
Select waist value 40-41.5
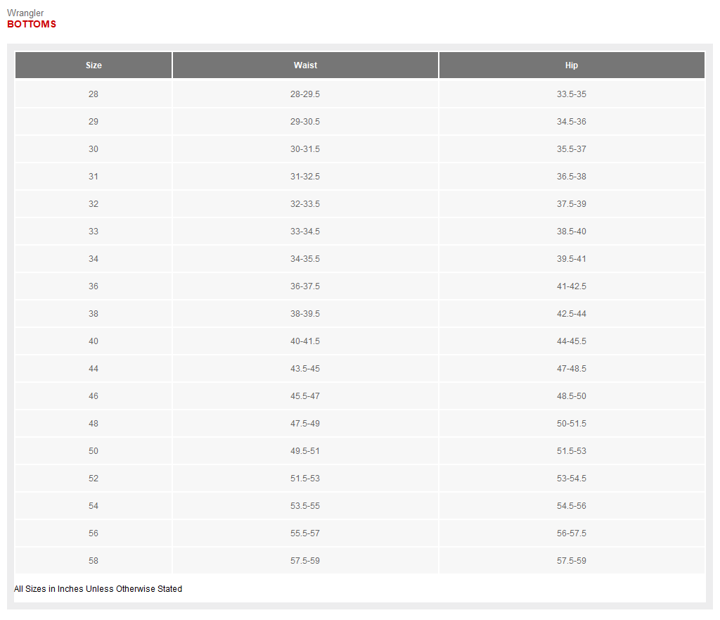305,341
